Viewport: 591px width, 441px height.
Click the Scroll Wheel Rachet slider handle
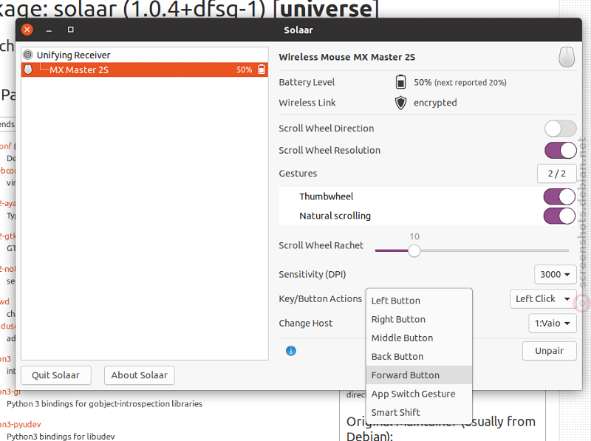[414, 250]
